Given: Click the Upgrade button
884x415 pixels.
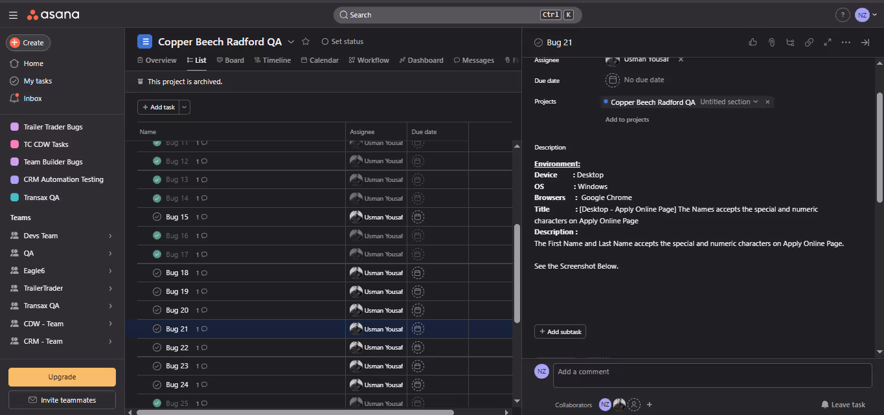Looking at the screenshot, I should click(x=62, y=377).
